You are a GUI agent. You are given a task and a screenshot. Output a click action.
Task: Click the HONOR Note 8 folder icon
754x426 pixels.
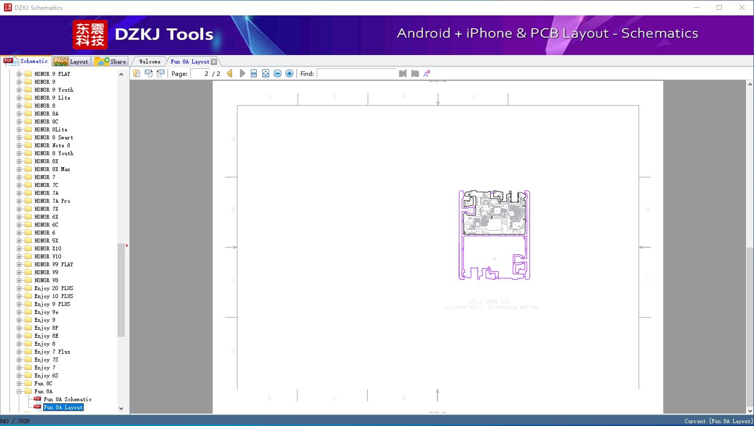(x=28, y=145)
